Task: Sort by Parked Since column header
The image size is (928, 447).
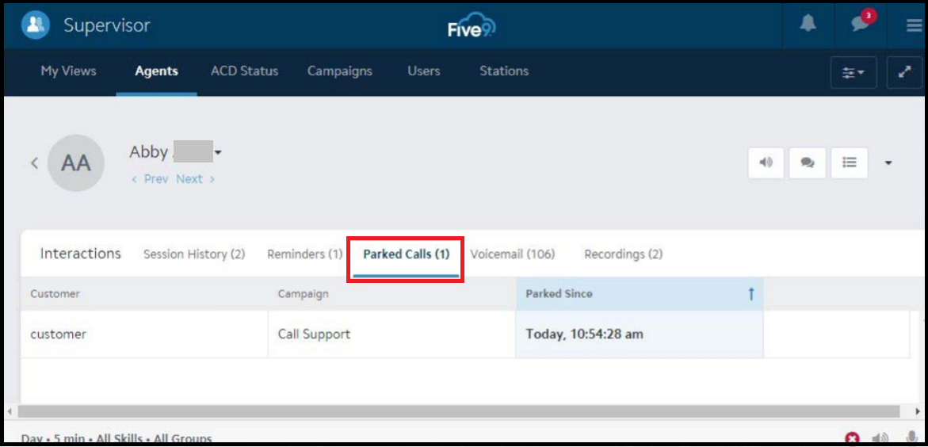Action: click(x=640, y=294)
